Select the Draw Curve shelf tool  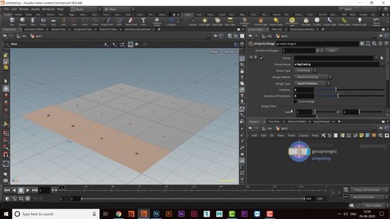pos(107,21)
